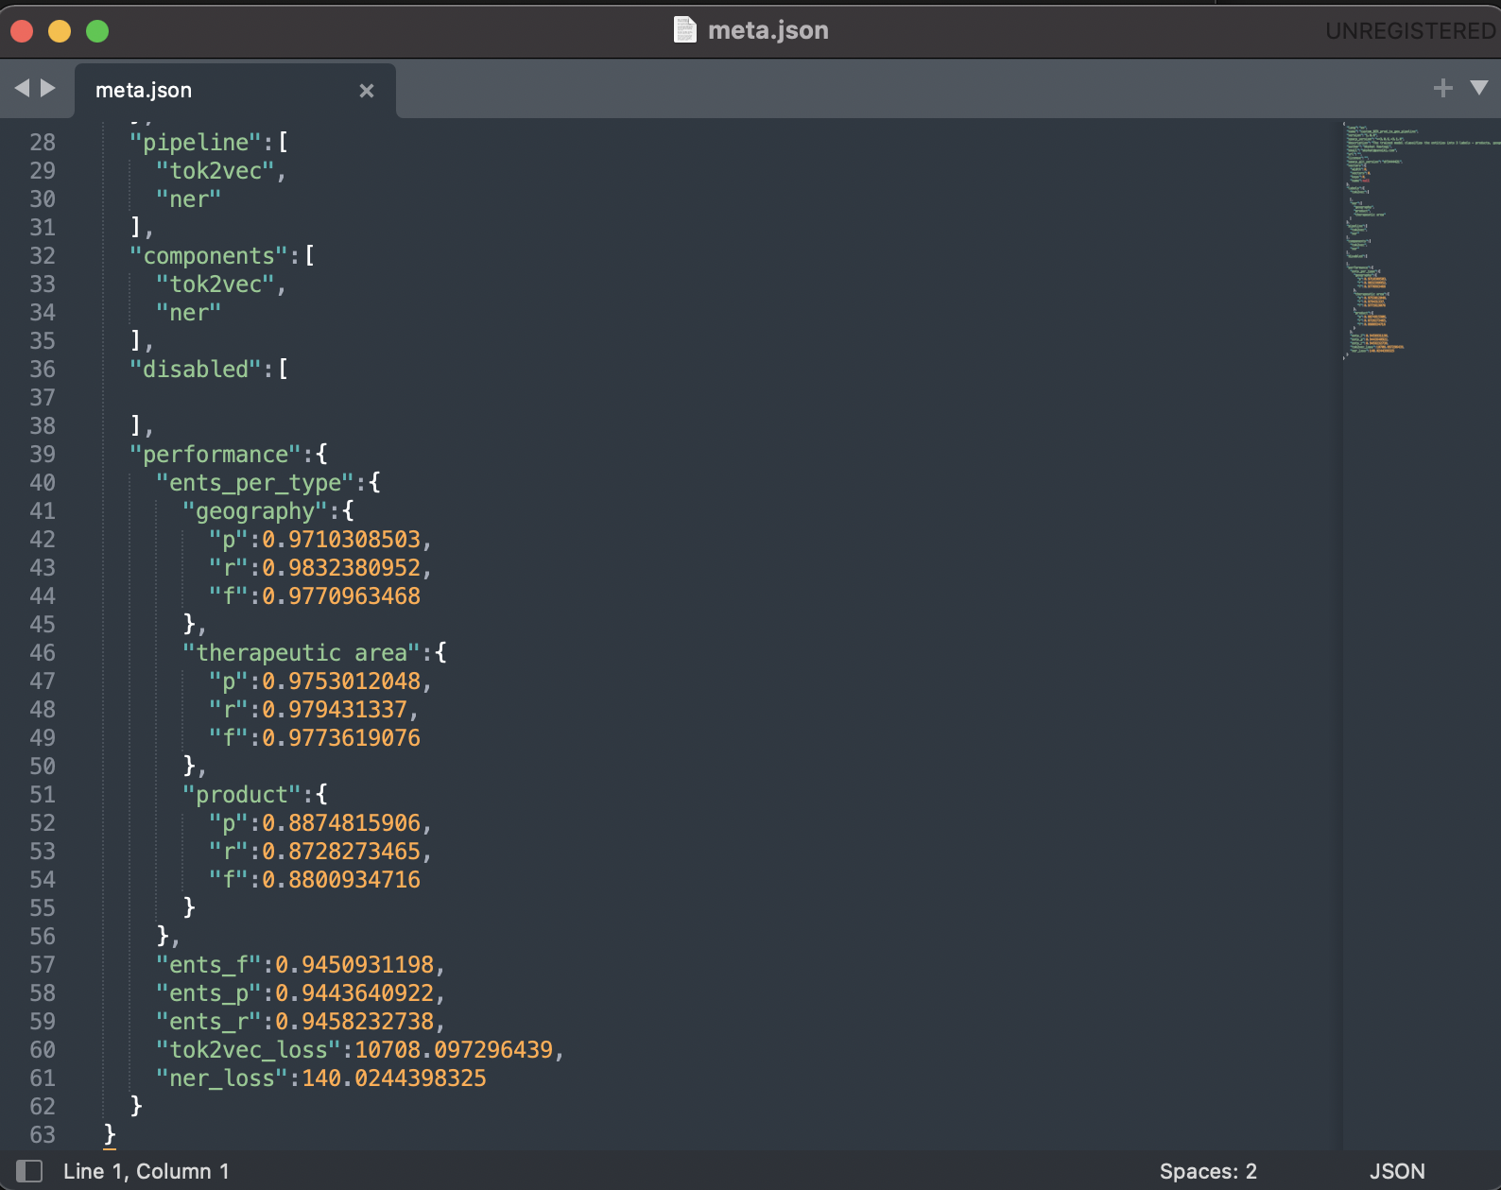This screenshot has width=1501, height=1190.
Task: Click the value 0.8874815906
Action: 341,823
